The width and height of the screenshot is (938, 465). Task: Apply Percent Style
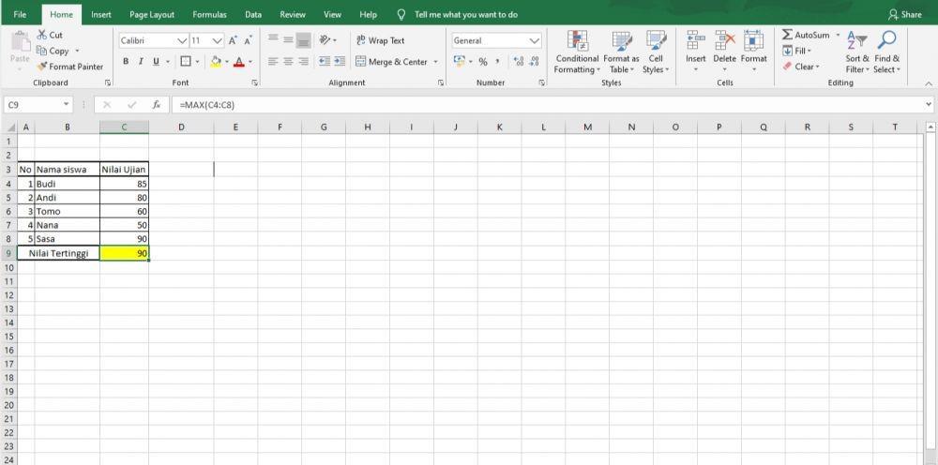tap(483, 62)
